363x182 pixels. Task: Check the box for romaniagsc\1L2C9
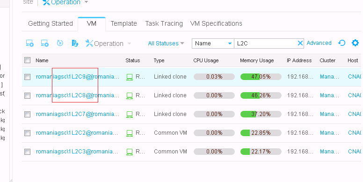pos(27,77)
